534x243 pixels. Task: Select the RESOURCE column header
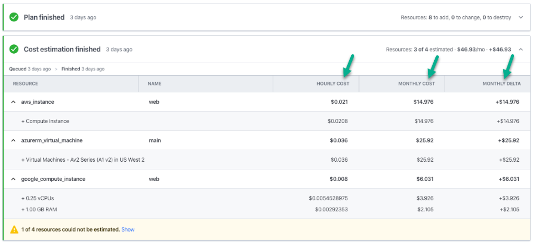(x=25, y=83)
